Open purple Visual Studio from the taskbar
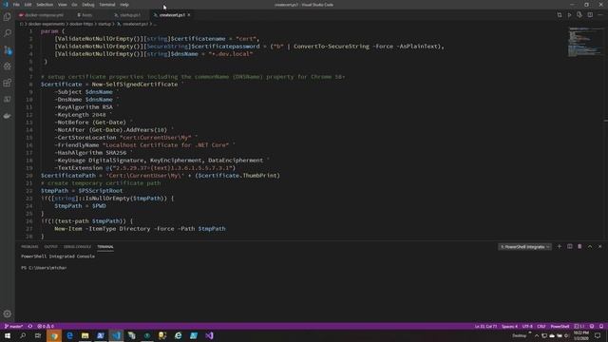 tap(209, 335)
